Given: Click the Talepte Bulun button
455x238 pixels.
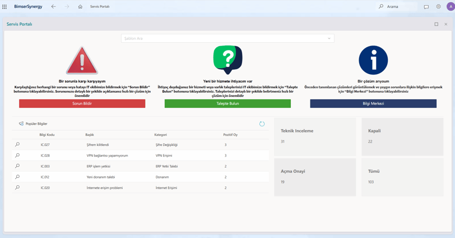Looking at the screenshot, I should (228, 103).
